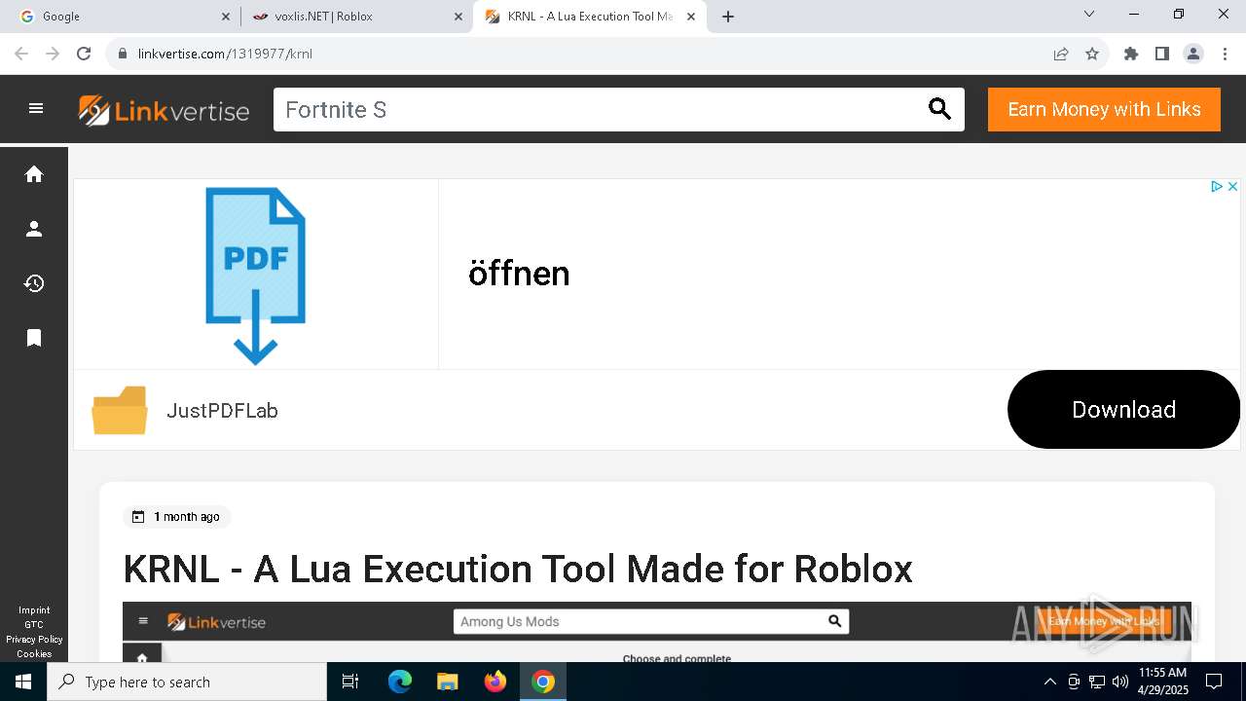Click the JustPDFLab advertiser name
The height and width of the screenshot is (701, 1246).
[x=222, y=411]
